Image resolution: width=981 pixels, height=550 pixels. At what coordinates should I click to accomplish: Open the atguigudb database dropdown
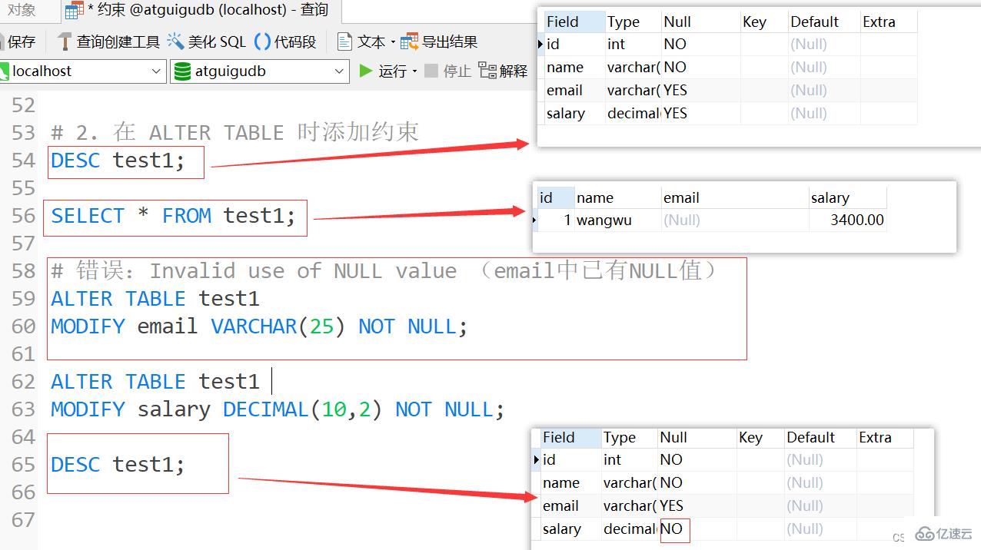(x=338, y=71)
